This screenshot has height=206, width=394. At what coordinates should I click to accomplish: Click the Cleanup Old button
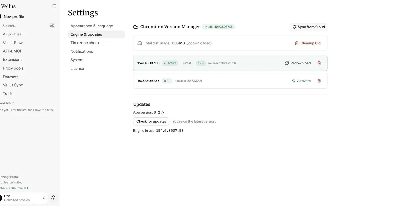click(308, 43)
